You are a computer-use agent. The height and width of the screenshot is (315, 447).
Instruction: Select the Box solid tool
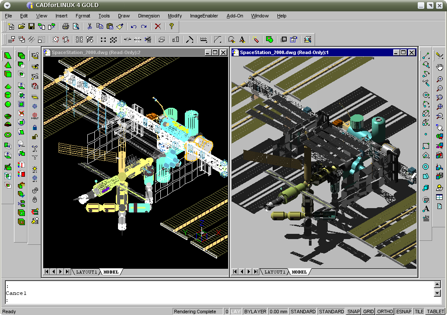8,74
